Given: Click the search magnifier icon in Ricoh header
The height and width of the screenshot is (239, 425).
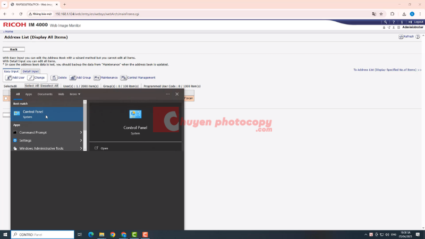Looking at the screenshot, I should [x=385, y=22].
